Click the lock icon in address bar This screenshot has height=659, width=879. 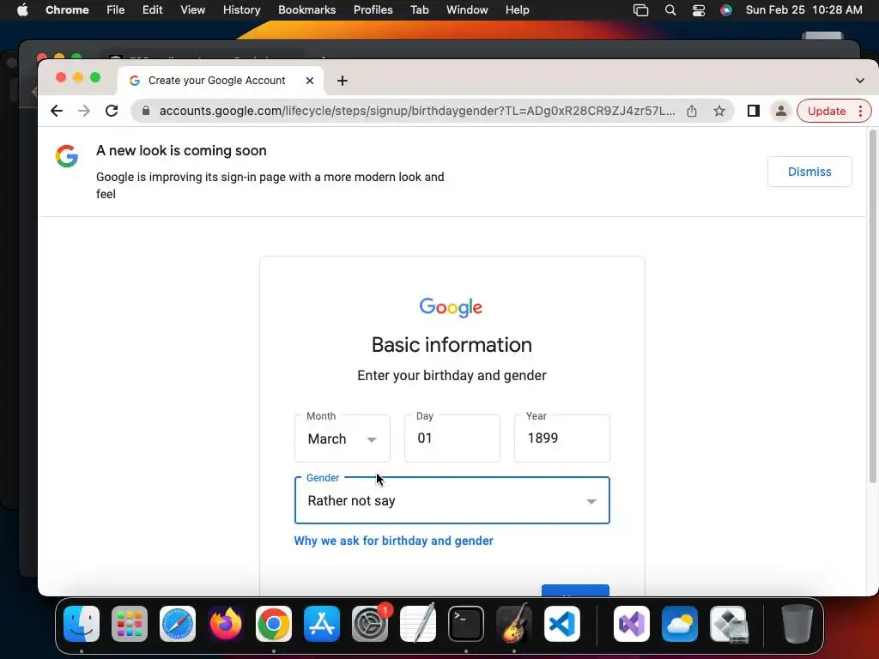pyautogui.click(x=146, y=111)
